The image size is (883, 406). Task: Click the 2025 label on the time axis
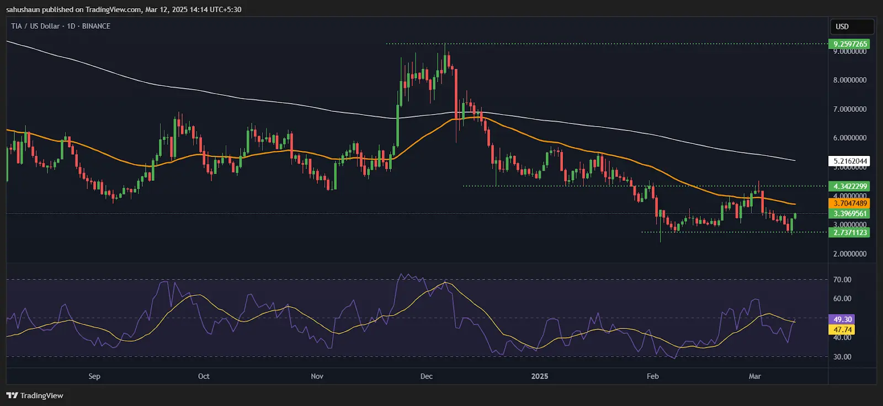pos(540,376)
